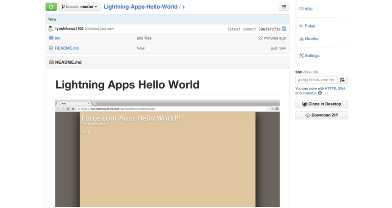The height and width of the screenshot is (208, 392).
Task: Copy the clone URL with clipboard button
Action: [342, 80]
